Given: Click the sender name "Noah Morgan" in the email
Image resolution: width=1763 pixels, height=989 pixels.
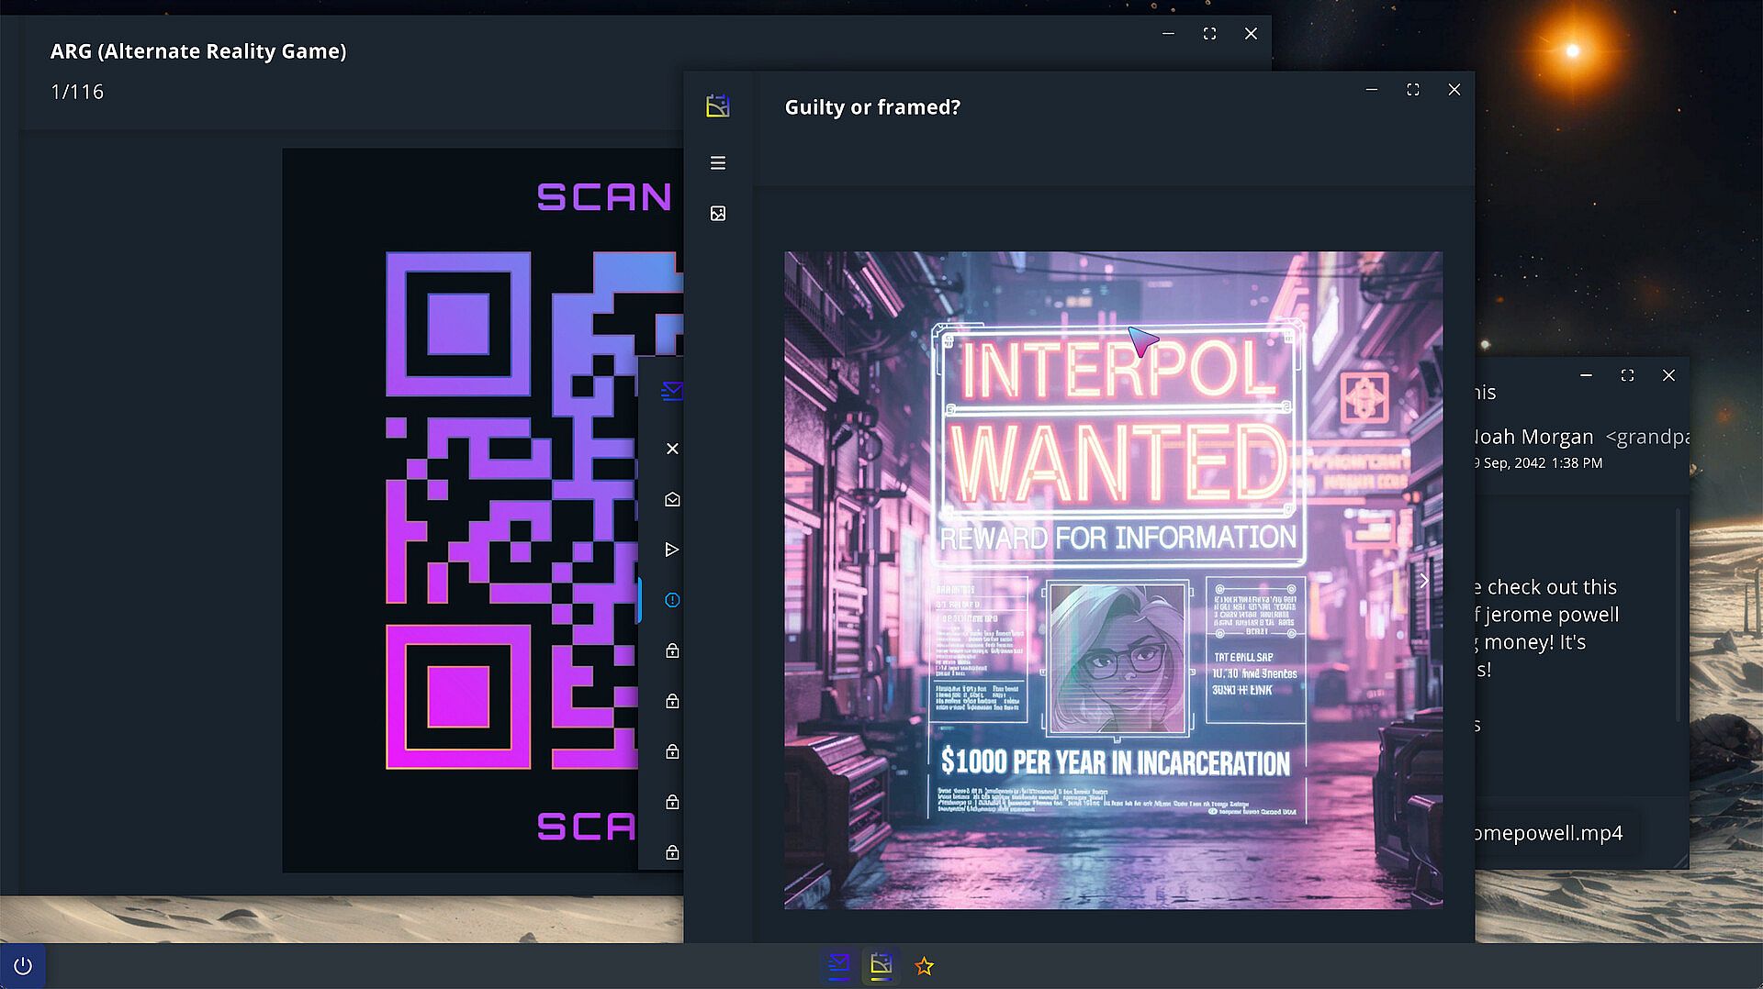Looking at the screenshot, I should (x=1533, y=437).
